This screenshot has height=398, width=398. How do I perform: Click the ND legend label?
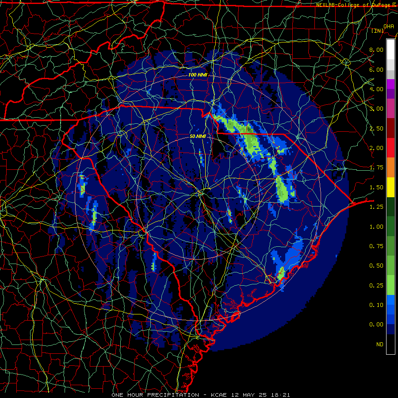coord(380,344)
